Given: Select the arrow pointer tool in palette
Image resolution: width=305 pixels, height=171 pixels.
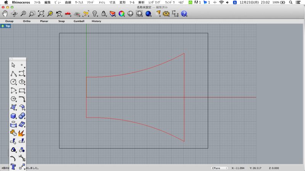Looking at the screenshot, I should pos(13,65).
